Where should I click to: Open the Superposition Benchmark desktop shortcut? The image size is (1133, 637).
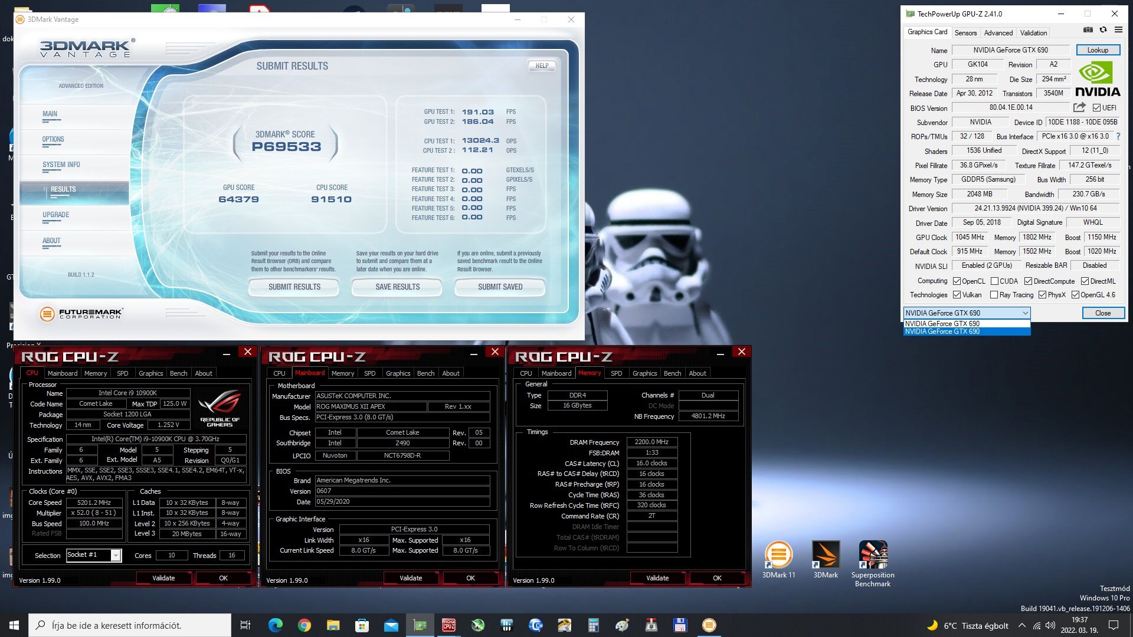[873, 564]
